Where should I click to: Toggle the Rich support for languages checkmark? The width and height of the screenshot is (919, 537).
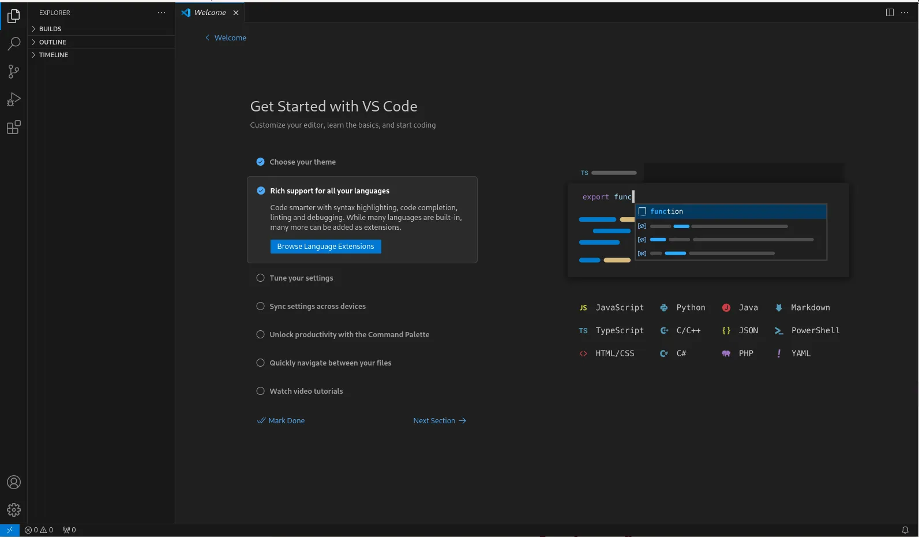(x=261, y=191)
